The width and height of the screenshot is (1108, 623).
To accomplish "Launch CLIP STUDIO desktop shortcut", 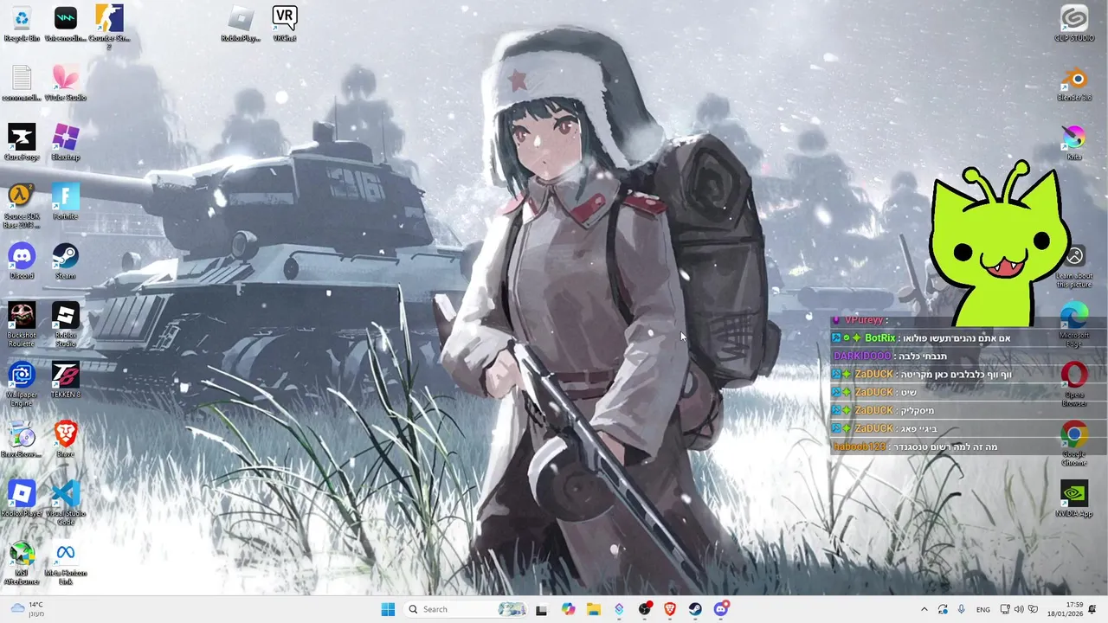I will click(x=1074, y=24).
